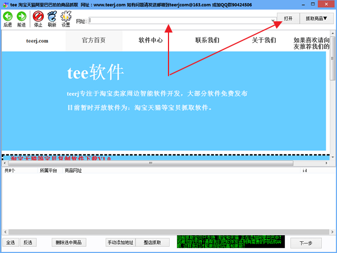Image resolution: width=337 pixels, height=253 pixels.
Task: Open the 关于我们 menu item
Action: tap(264, 40)
